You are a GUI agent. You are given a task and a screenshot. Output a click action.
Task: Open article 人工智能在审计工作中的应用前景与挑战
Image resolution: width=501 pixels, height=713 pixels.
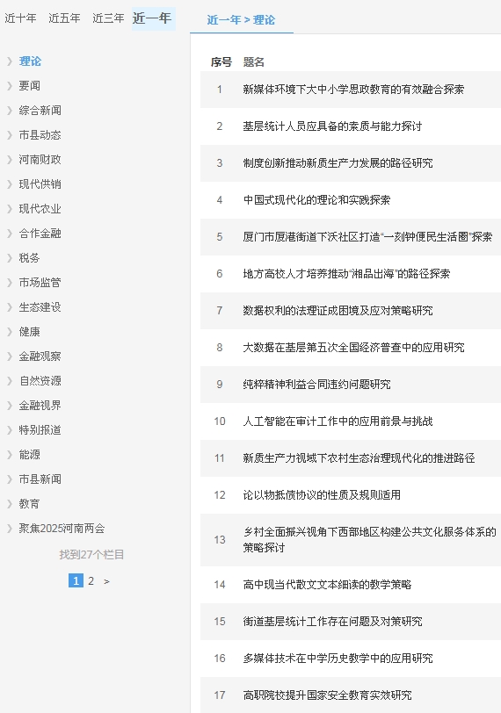tap(338, 421)
